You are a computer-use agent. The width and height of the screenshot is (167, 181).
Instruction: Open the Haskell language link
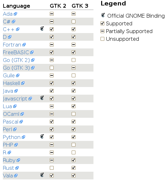[x=11, y=83]
